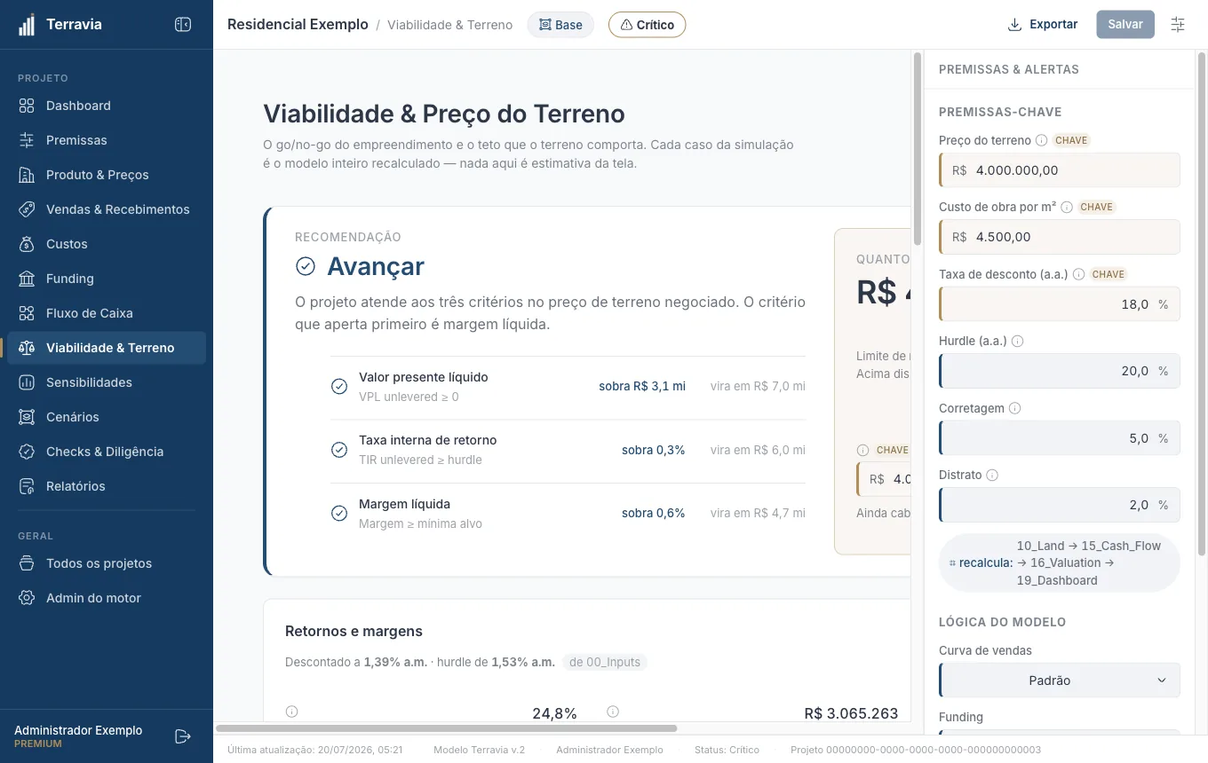Screen dimensions: 1208x763
Task: Click the check icon beside Avançar
Action: (306, 266)
